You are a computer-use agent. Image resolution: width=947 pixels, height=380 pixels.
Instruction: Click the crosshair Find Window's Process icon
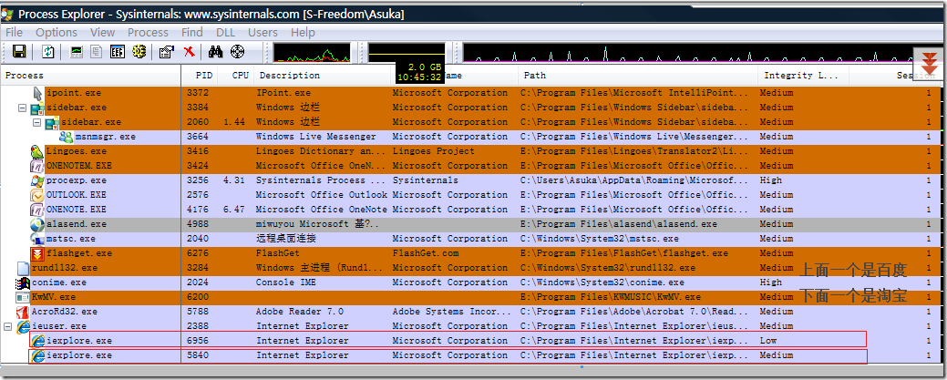click(237, 51)
